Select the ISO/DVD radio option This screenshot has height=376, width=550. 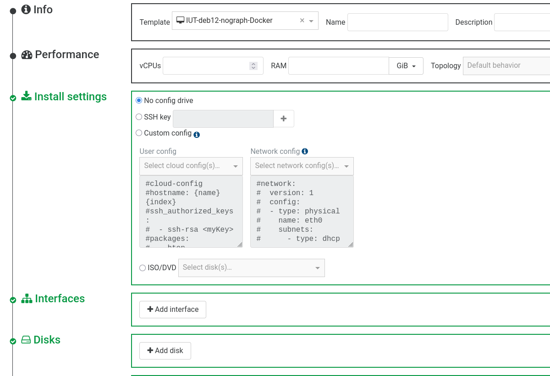coord(142,267)
